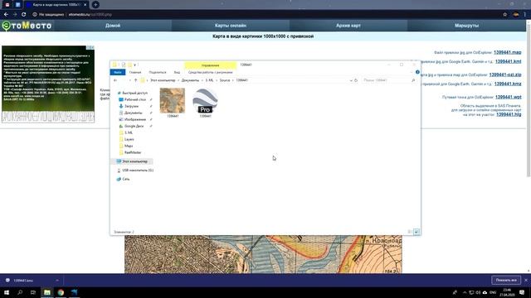Click the browser back arrow
The height and width of the screenshot is (298, 531).
(x=6, y=15)
